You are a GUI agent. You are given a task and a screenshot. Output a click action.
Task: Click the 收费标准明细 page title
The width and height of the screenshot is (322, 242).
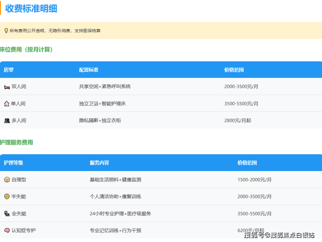click(x=31, y=9)
